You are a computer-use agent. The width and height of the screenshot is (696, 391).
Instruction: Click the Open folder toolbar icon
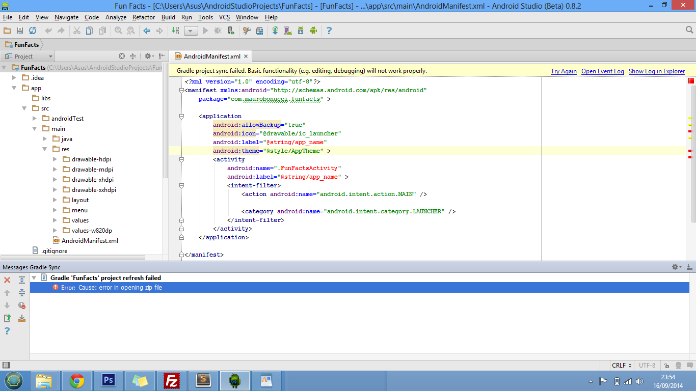[7, 31]
